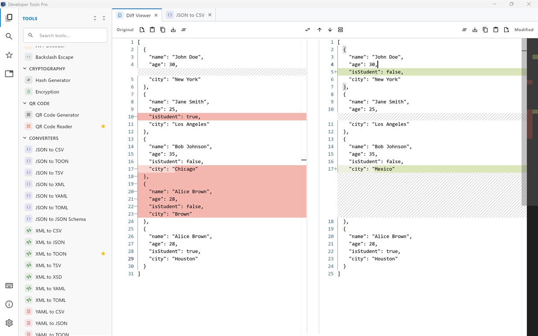The width and height of the screenshot is (538, 336).
Task: Open the search sidebar icon
Action: click(x=9, y=36)
